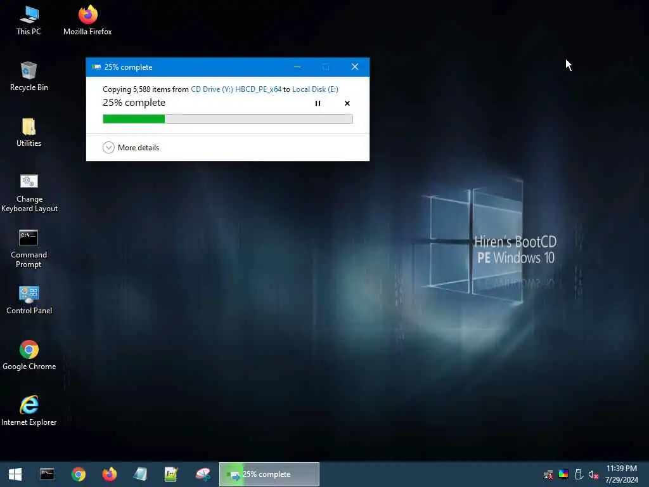Cancel the copy with the X button

click(347, 103)
